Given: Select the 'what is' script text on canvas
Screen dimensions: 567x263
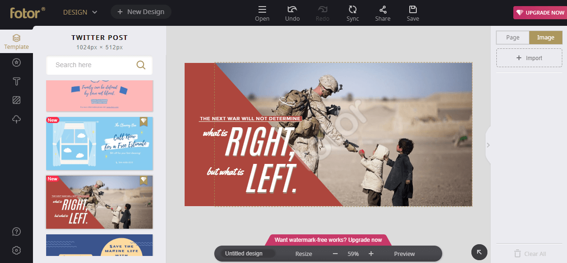Looking at the screenshot, I should tap(215, 133).
